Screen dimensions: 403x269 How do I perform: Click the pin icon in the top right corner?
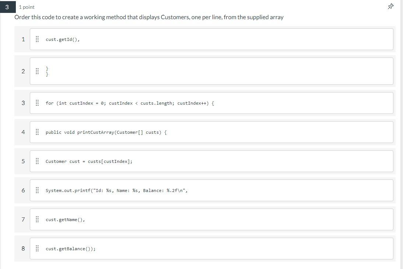point(390,6)
